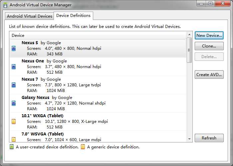Click the device list scrollbar thumb

click(189, 50)
